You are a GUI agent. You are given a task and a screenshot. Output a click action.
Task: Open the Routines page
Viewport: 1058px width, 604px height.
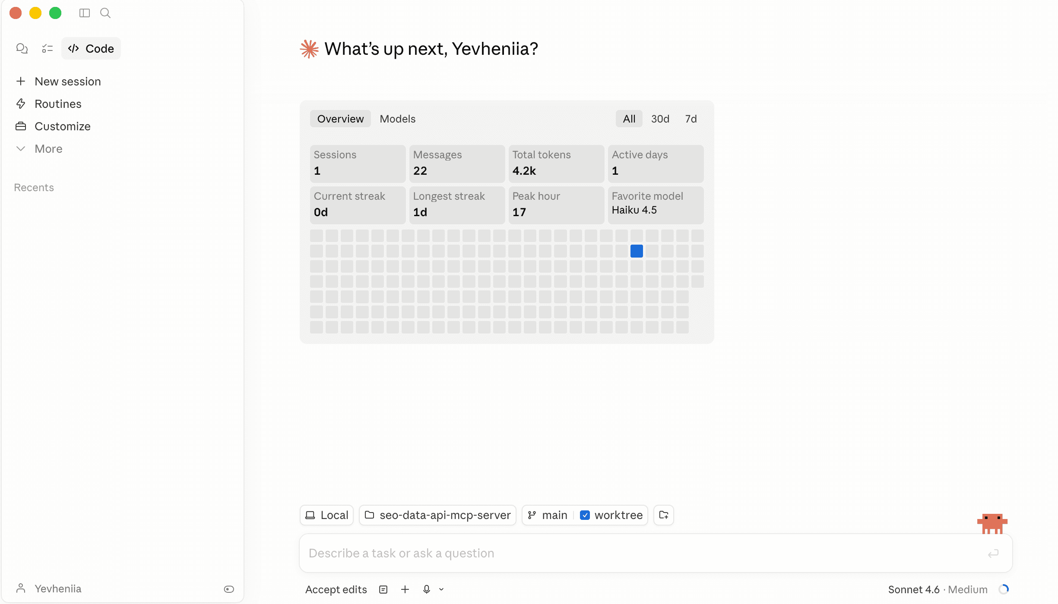click(x=58, y=104)
